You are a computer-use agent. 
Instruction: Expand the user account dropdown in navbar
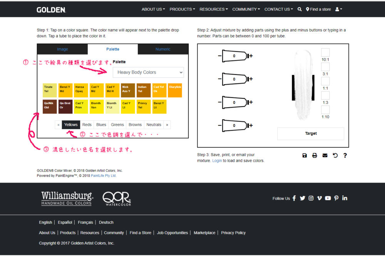(338, 9)
